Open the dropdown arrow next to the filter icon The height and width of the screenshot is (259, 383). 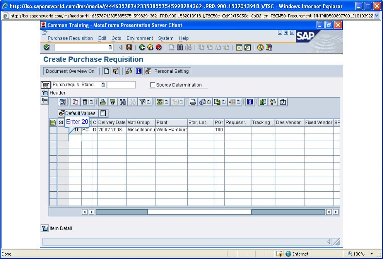click(x=149, y=102)
